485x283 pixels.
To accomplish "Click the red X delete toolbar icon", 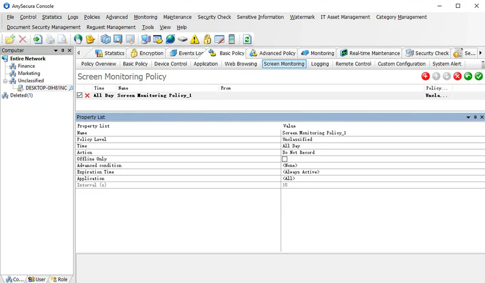I will tap(22, 39).
